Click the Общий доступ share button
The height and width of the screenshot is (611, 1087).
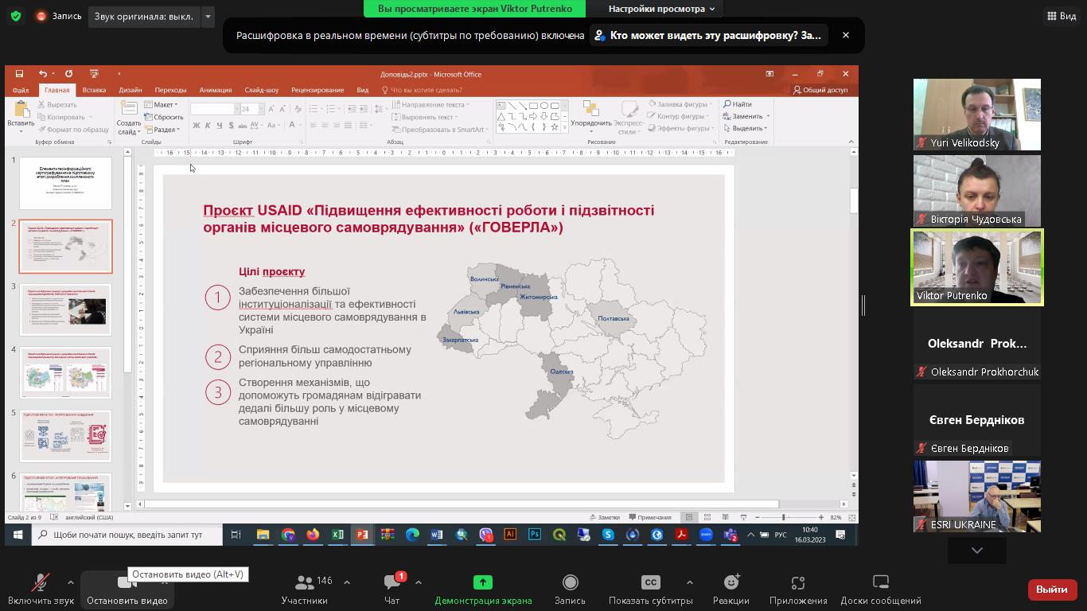[x=820, y=90]
